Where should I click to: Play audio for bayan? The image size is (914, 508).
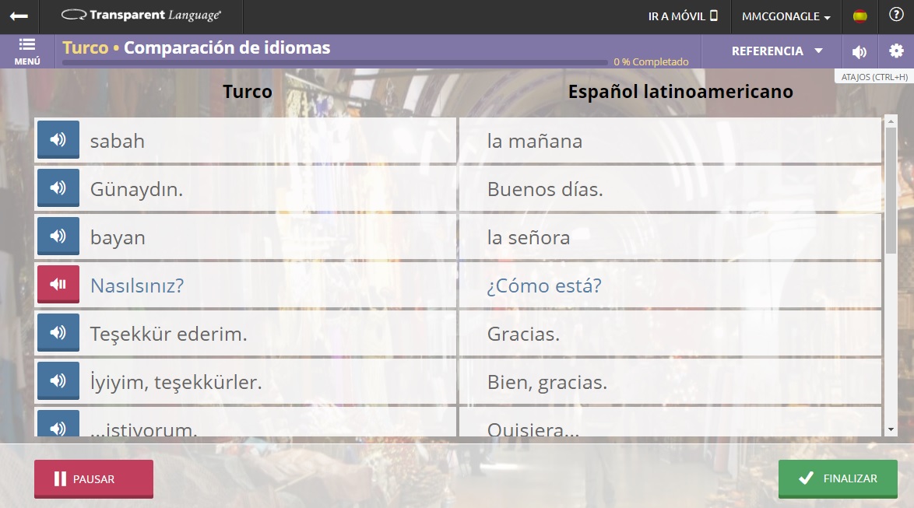(58, 236)
